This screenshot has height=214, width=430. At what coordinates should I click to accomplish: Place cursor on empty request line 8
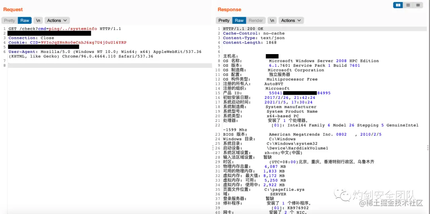coord(110,66)
